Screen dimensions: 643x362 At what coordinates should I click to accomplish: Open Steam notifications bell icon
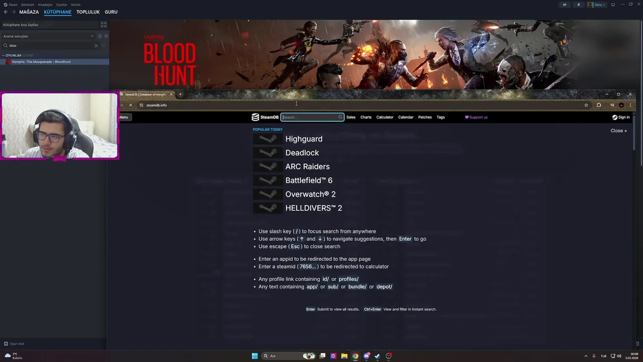tap(578, 5)
